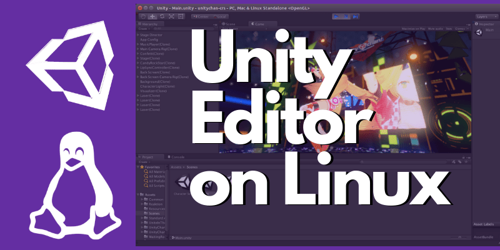
Task: Click the Main scene icon in Inspector
Action: (x=479, y=32)
